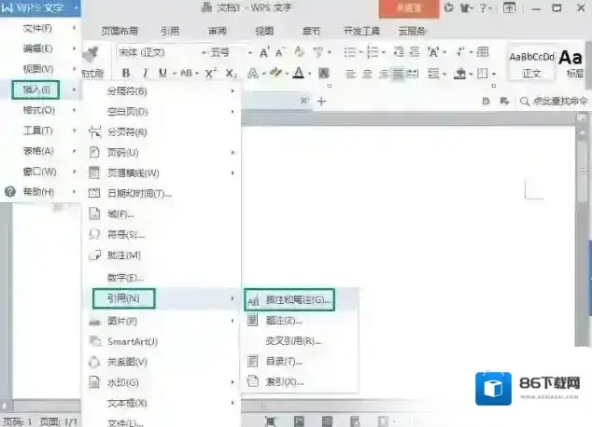The height and width of the screenshot is (427, 592).
Task: Click the numbered list icon
Action: pyautogui.click(x=373, y=52)
